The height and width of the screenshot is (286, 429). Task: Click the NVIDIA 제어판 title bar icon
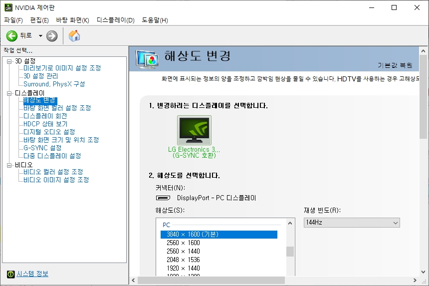point(8,7)
